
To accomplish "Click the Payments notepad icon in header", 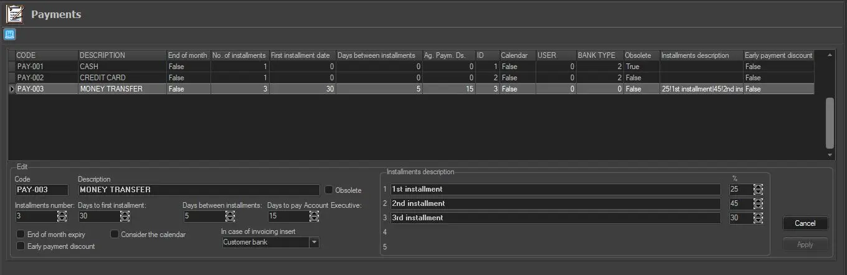I will [15, 14].
